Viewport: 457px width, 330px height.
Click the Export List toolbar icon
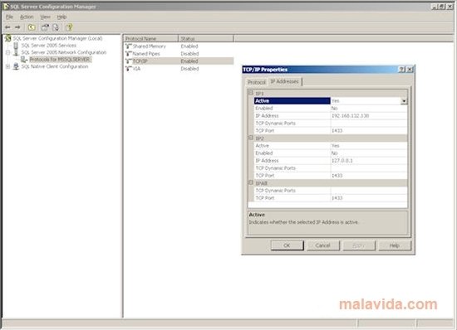pyautogui.click(x=56, y=27)
